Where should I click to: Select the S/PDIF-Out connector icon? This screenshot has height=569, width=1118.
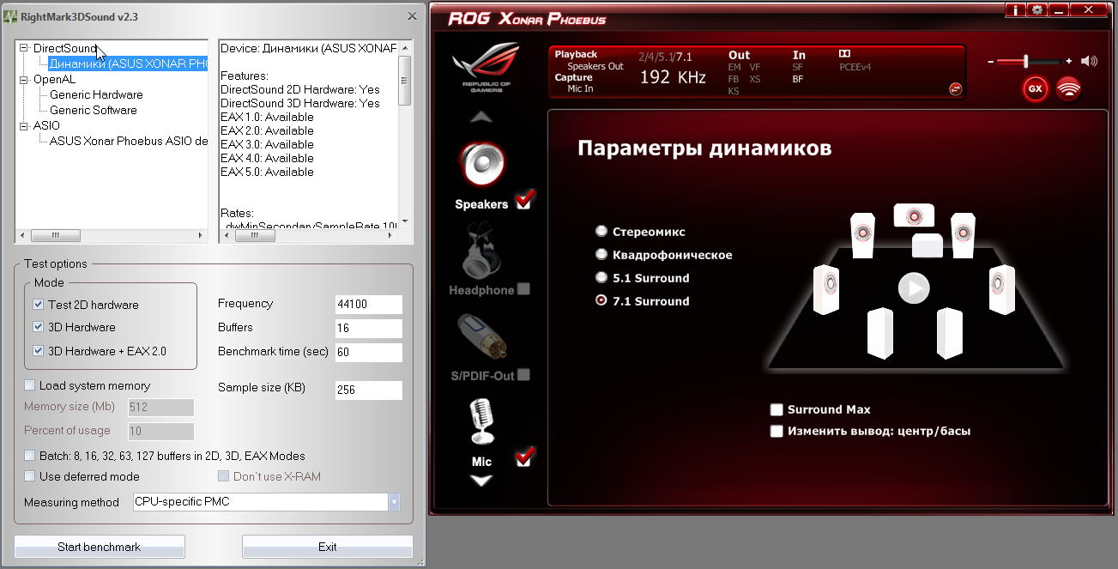pyautogui.click(x=480, y=336)
